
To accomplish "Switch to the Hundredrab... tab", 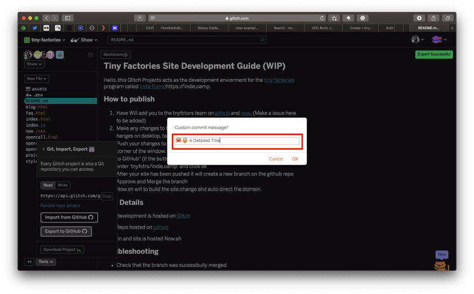I will coord(172,28).
